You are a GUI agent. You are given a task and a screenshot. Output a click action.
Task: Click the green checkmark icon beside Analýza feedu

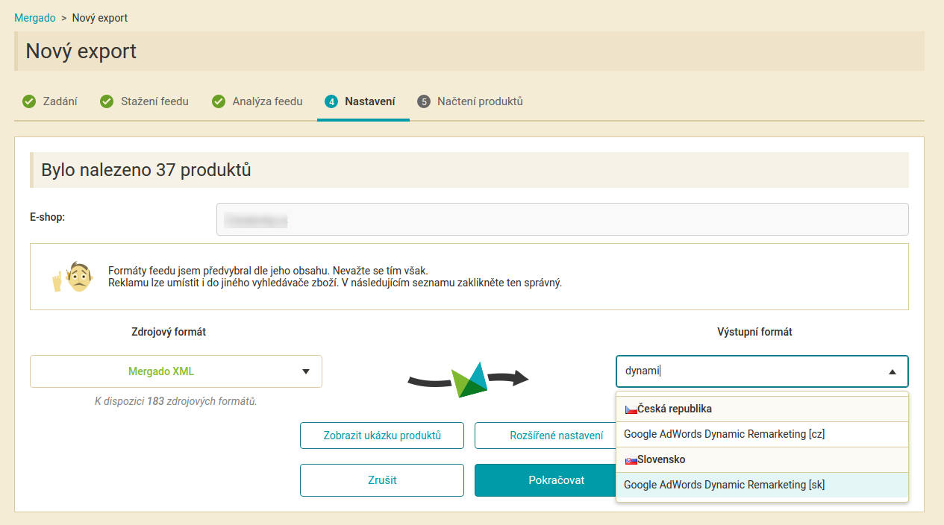click(219, 101)
